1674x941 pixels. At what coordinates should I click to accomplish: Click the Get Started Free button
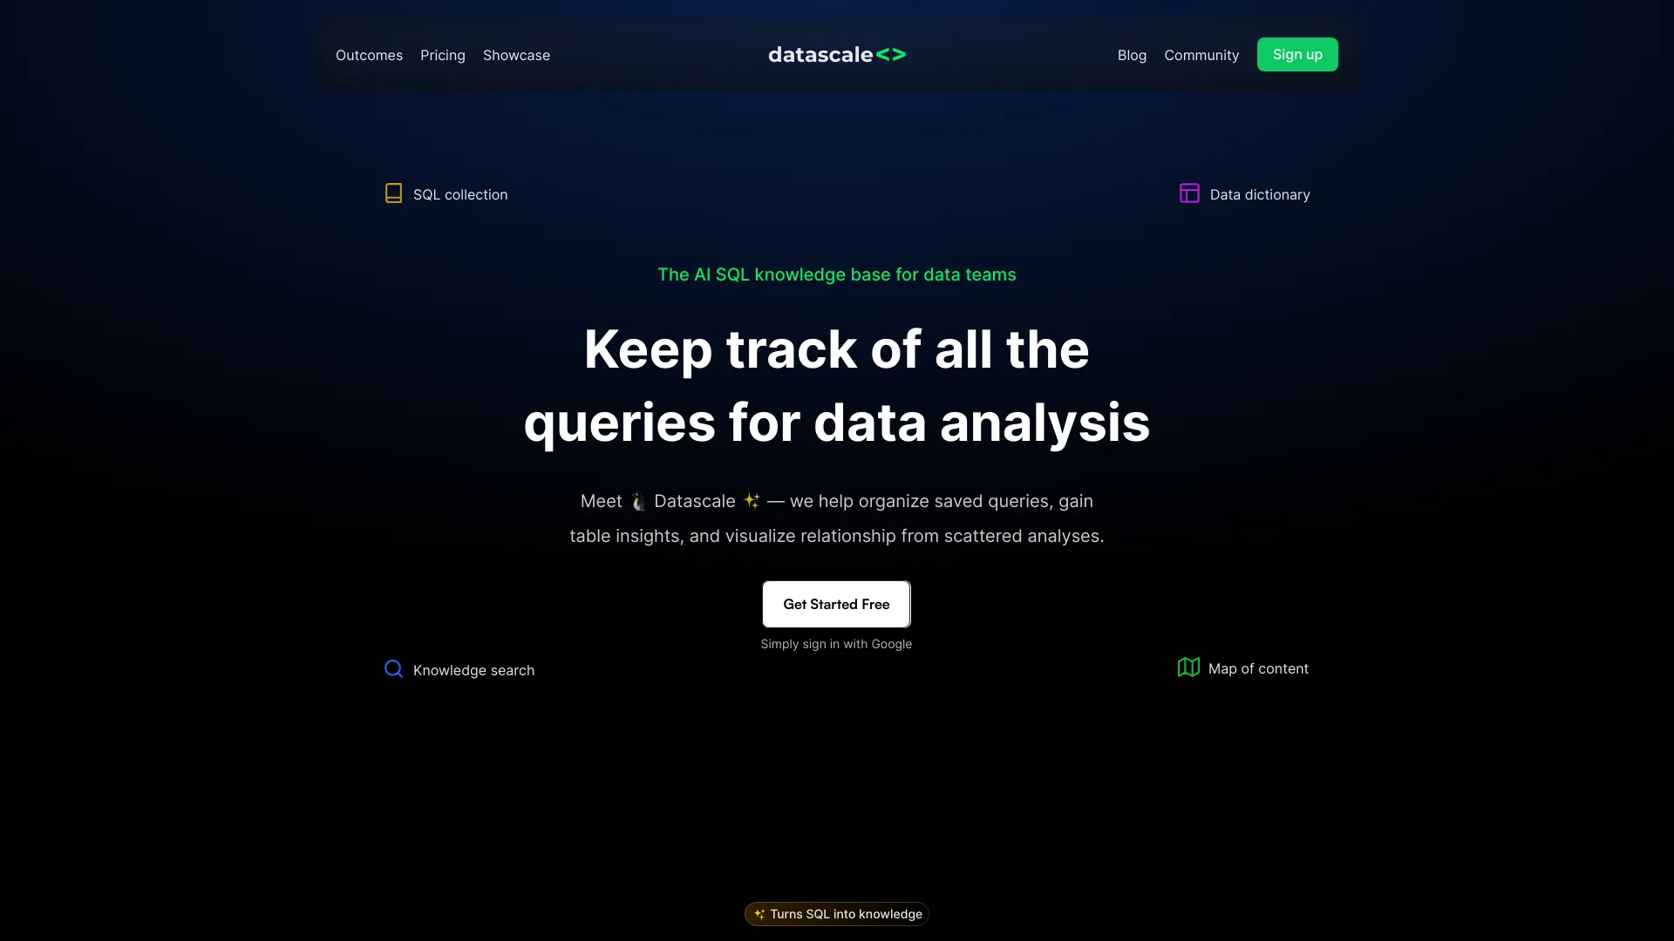(837, 603)
